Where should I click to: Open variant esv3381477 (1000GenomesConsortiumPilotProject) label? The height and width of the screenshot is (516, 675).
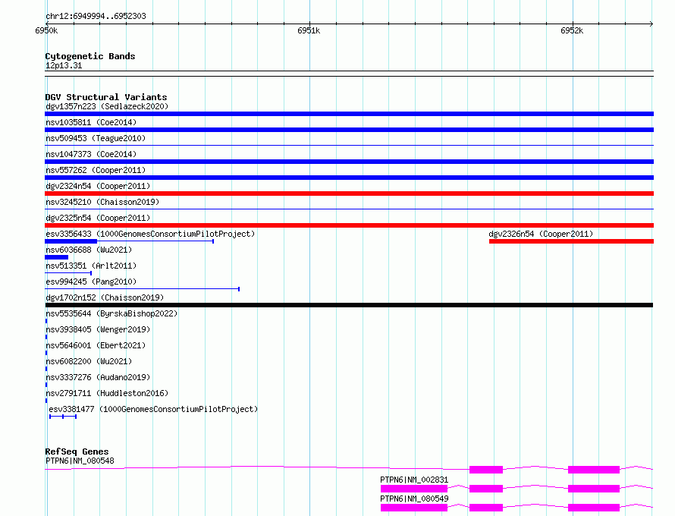point(153,409)
